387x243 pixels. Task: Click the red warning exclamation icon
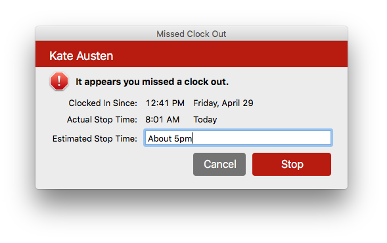59,81
